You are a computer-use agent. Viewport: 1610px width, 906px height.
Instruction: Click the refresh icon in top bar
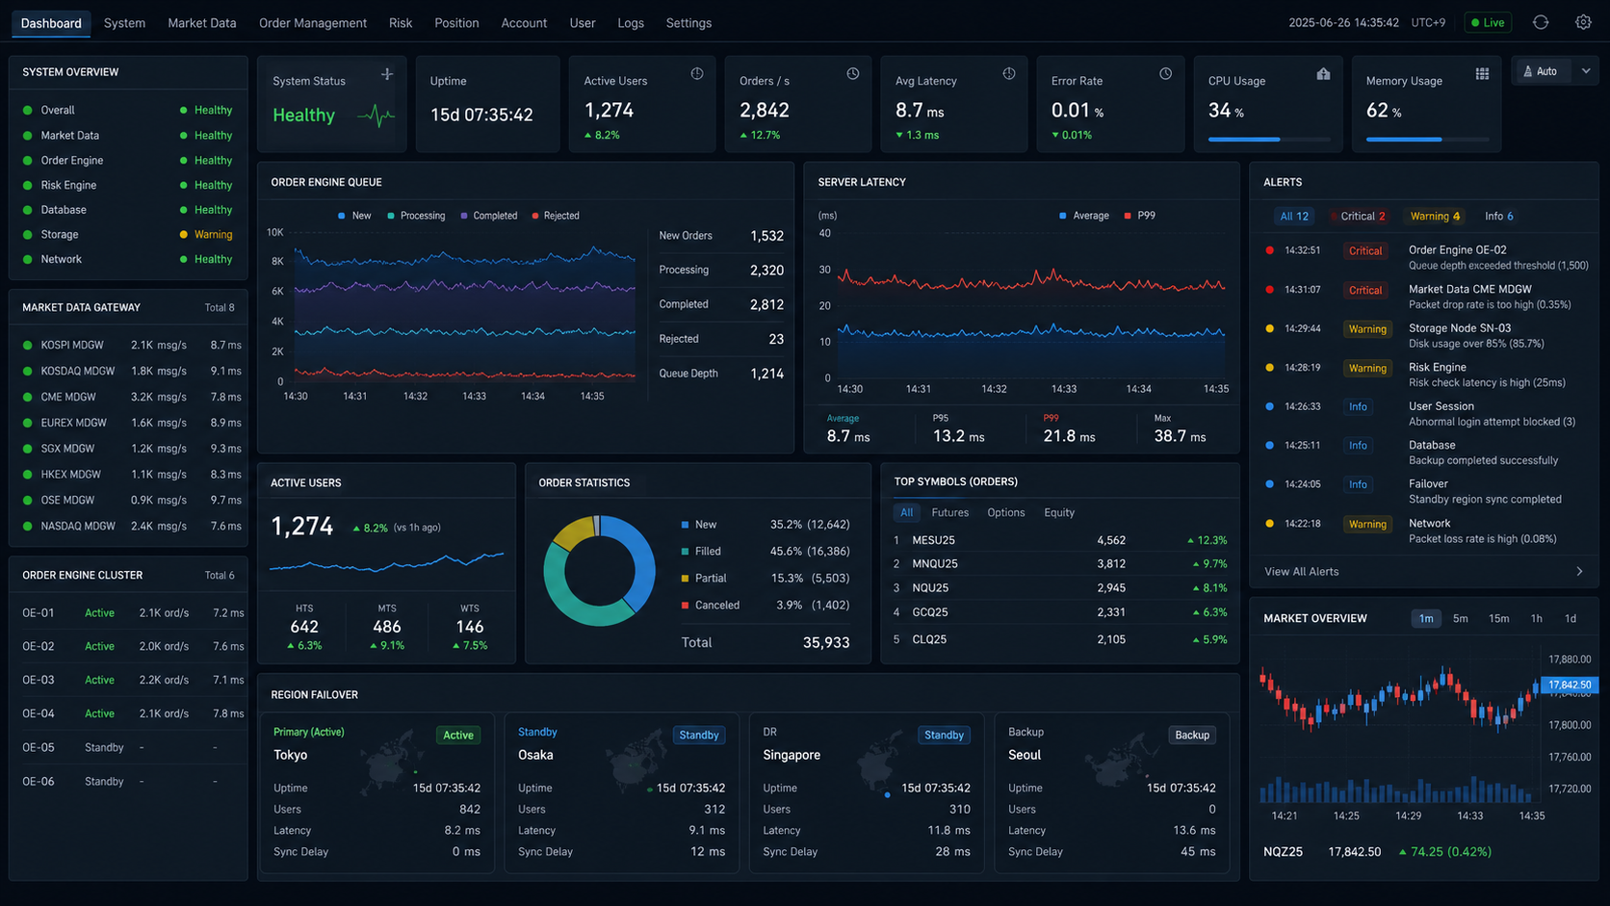tap(1541, 22)
